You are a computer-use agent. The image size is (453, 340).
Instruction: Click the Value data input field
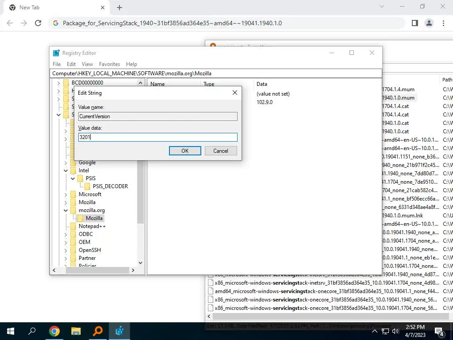coord(158,137)
